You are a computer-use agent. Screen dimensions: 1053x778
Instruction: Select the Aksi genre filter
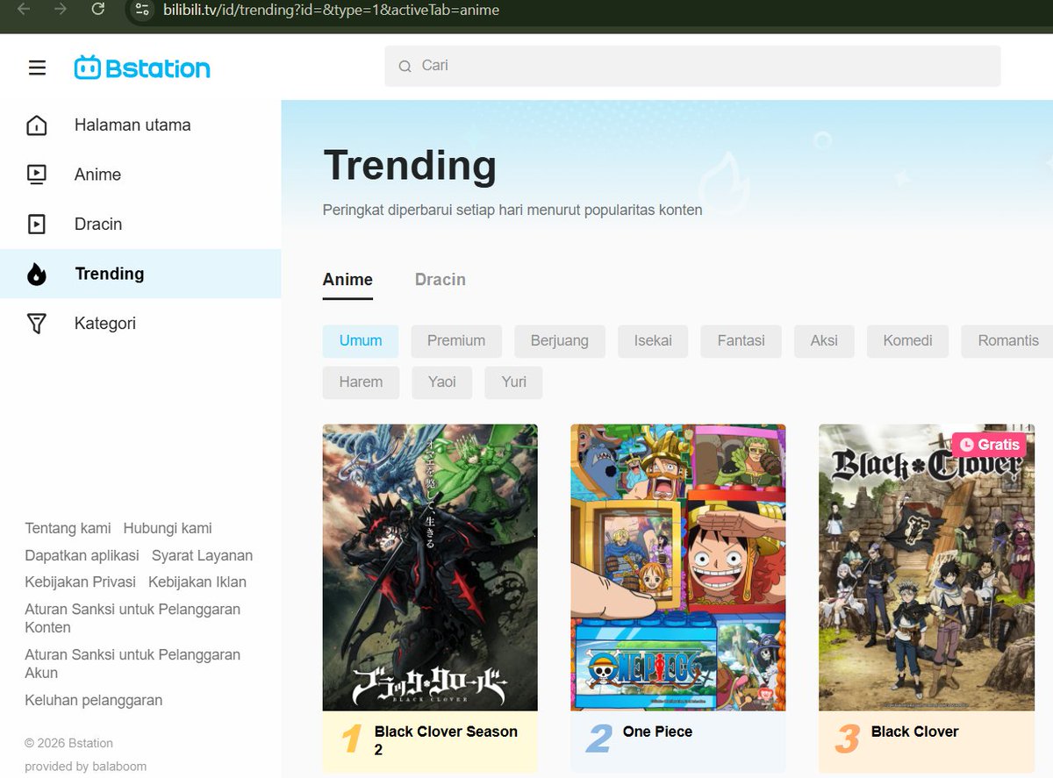pos(824,341)
